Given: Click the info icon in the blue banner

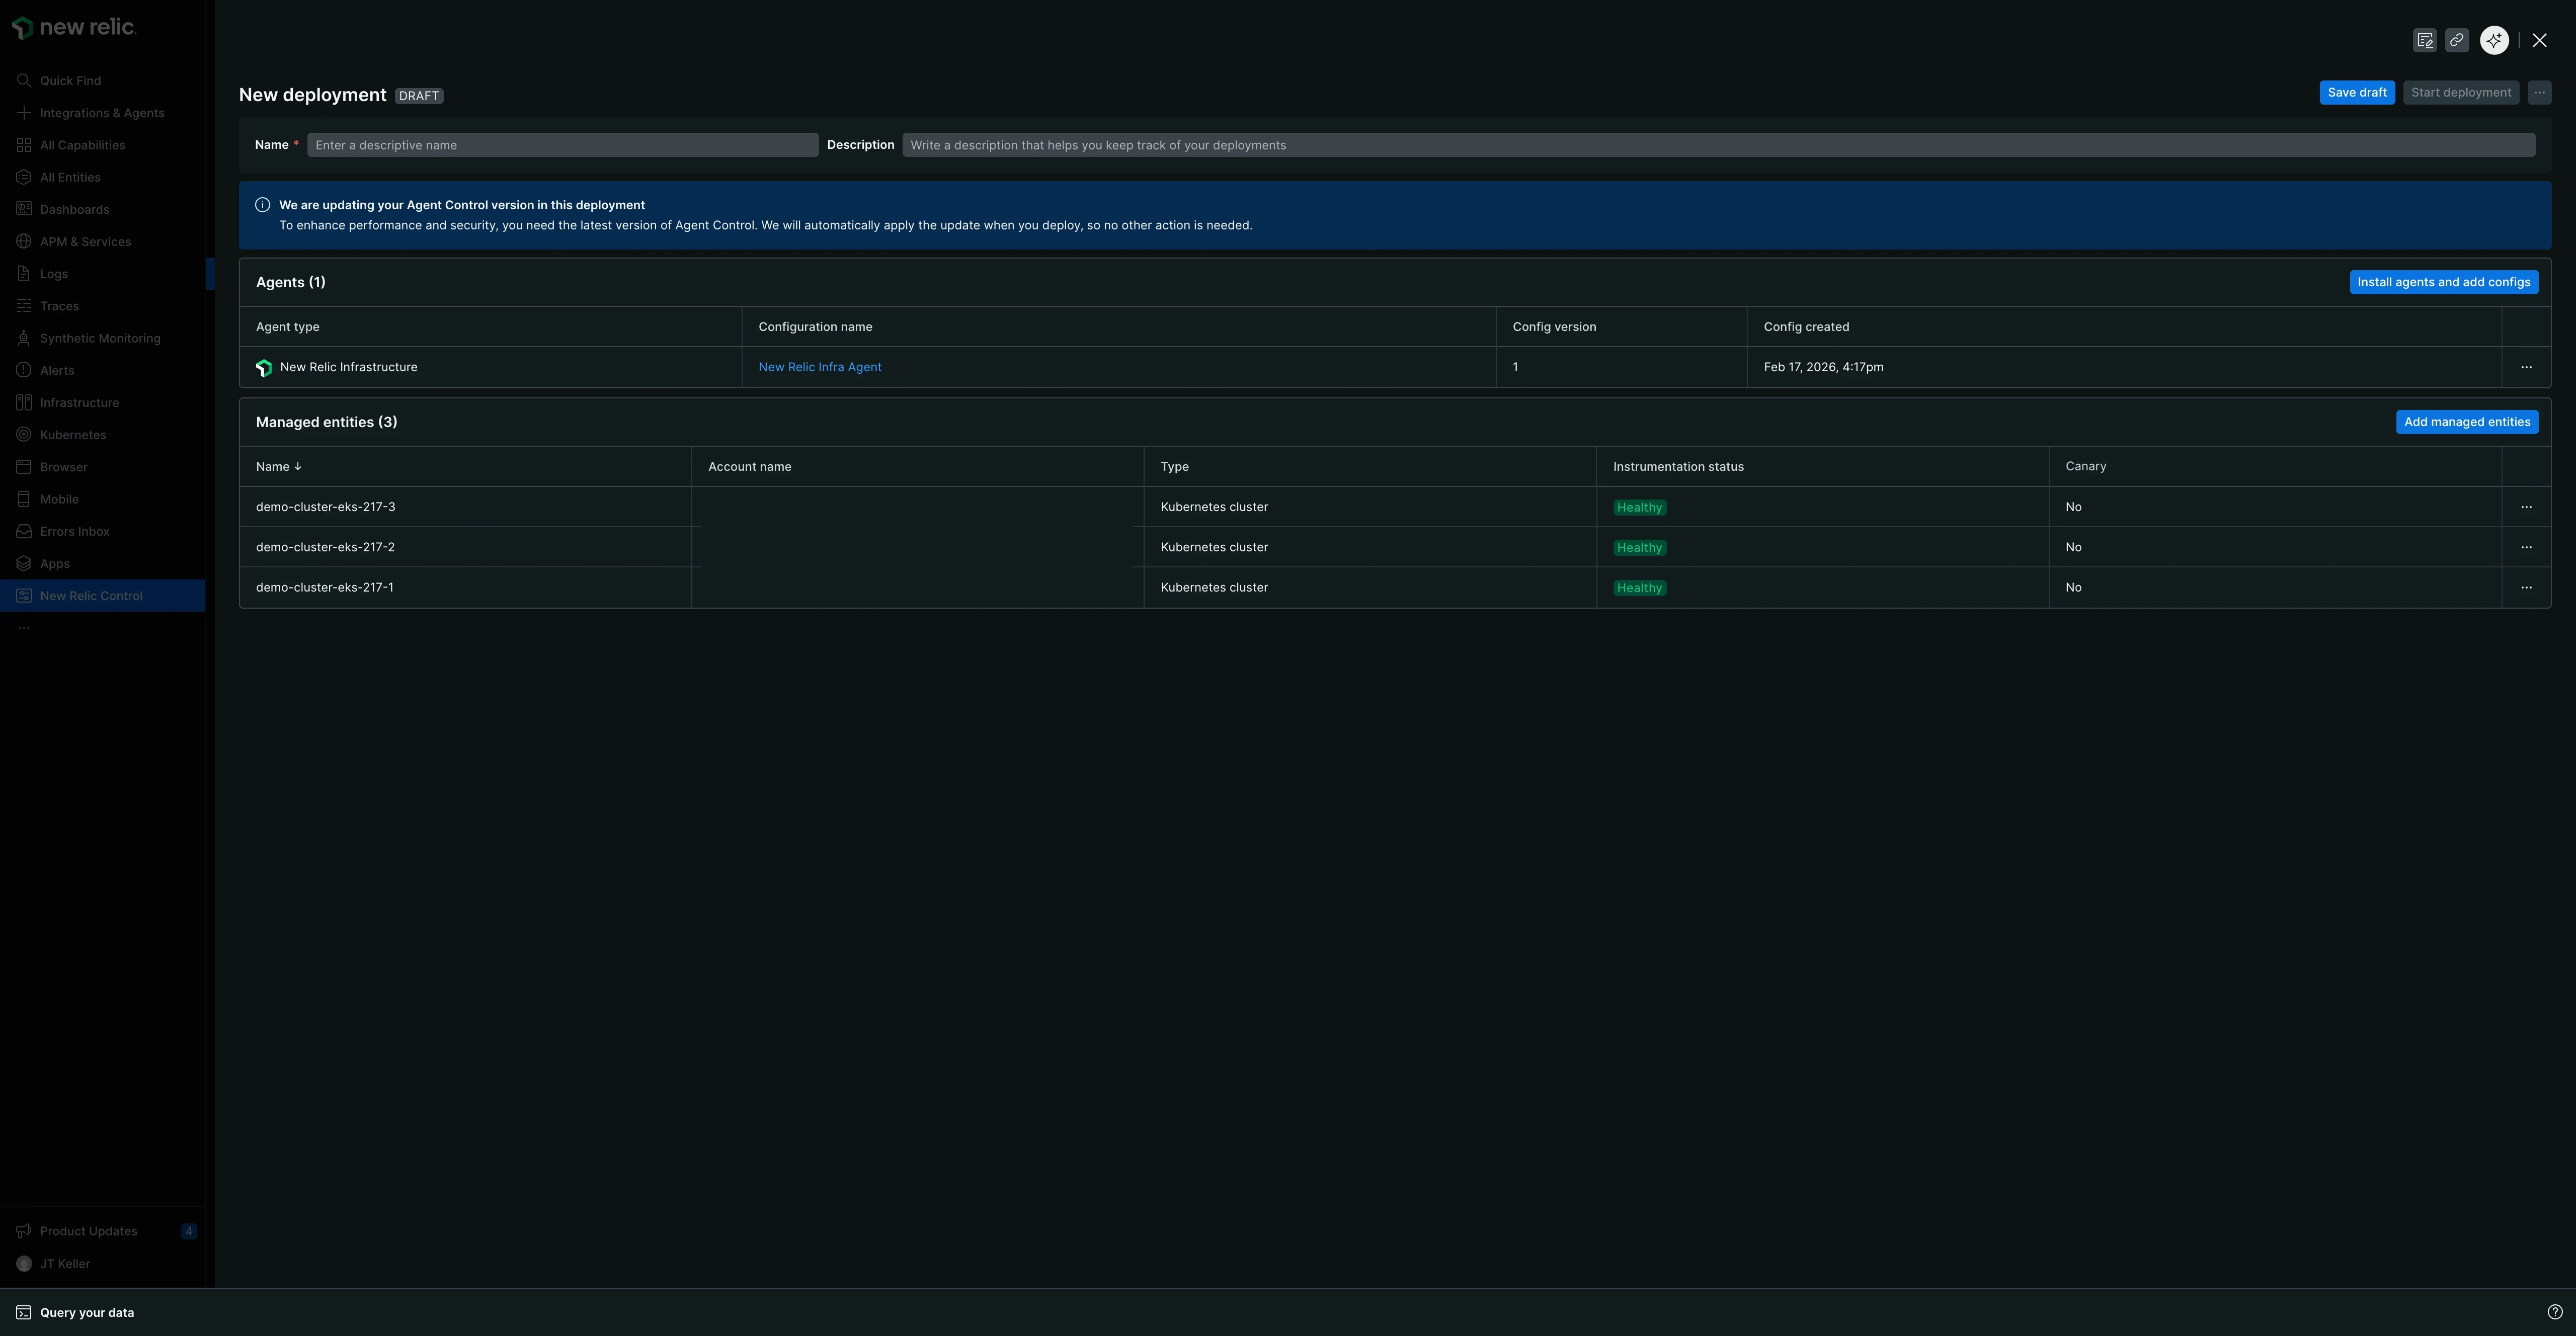Looking at the screenshot, I should [262, 205].
